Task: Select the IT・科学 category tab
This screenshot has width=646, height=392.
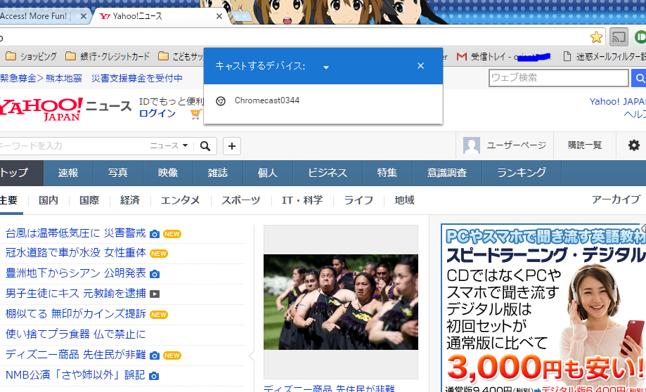Action: [302, 200]
